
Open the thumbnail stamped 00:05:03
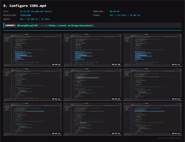[92, 119]
